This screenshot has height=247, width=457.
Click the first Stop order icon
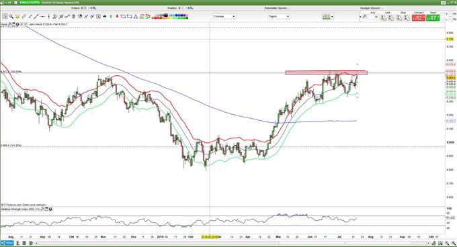(x=399, y=18)
